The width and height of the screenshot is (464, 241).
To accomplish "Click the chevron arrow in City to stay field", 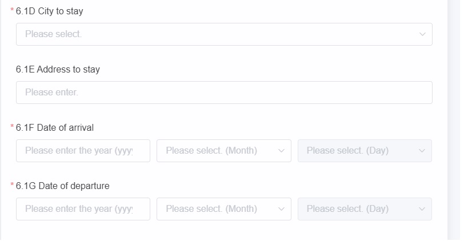I will (x=422, y=34).
